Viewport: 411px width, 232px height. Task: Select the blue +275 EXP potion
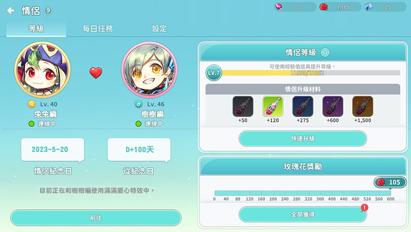pos(303,107)
